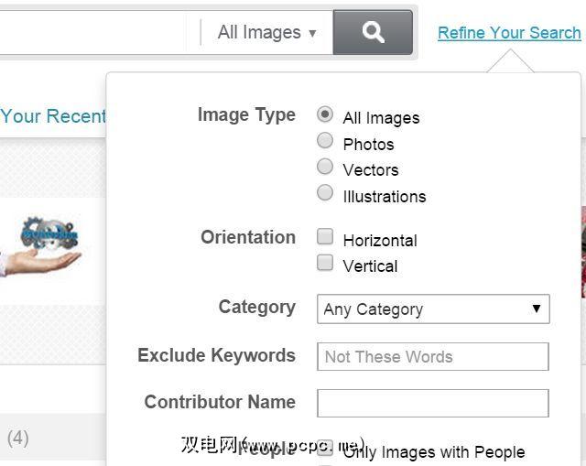Expand the Any Category dropdown

(x=432, y=309)
